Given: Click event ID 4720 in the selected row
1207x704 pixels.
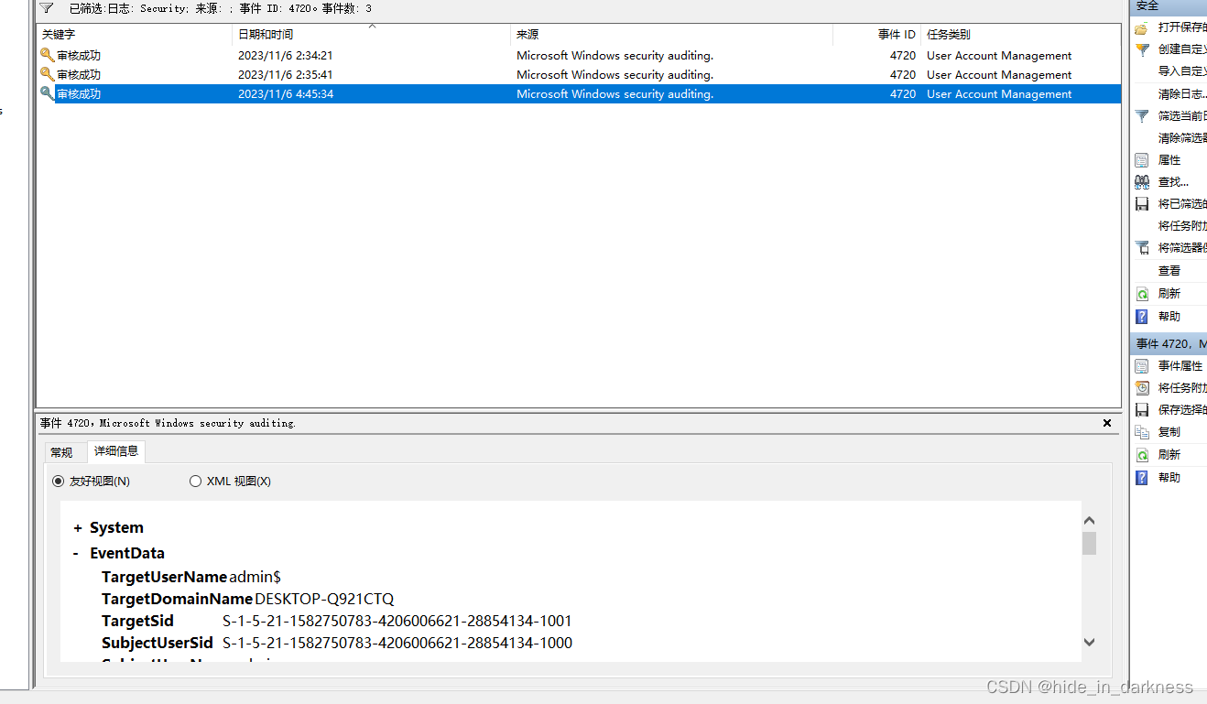Looking at the screenshot, I should coord(903,94).
